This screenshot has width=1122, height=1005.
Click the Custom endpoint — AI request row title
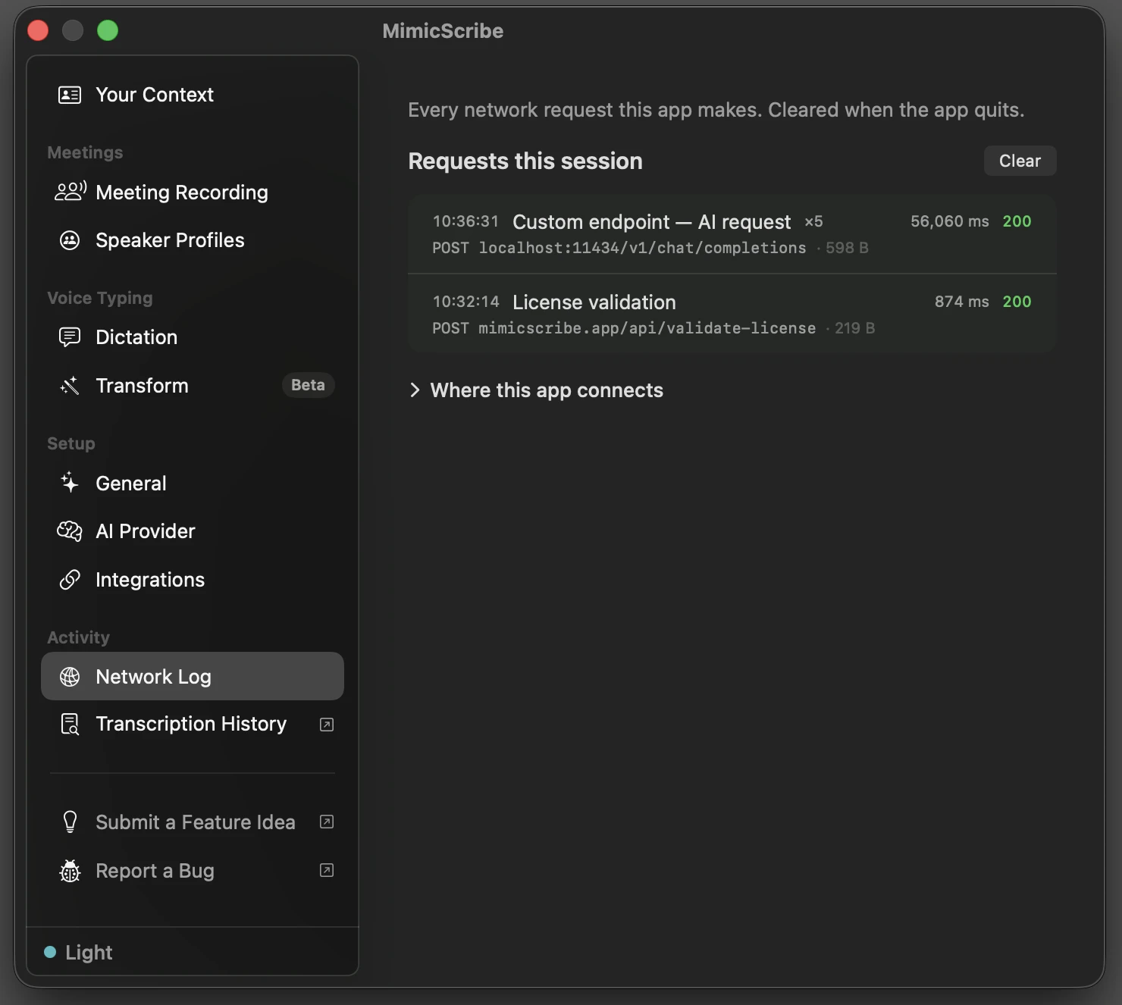click(651, 222)
